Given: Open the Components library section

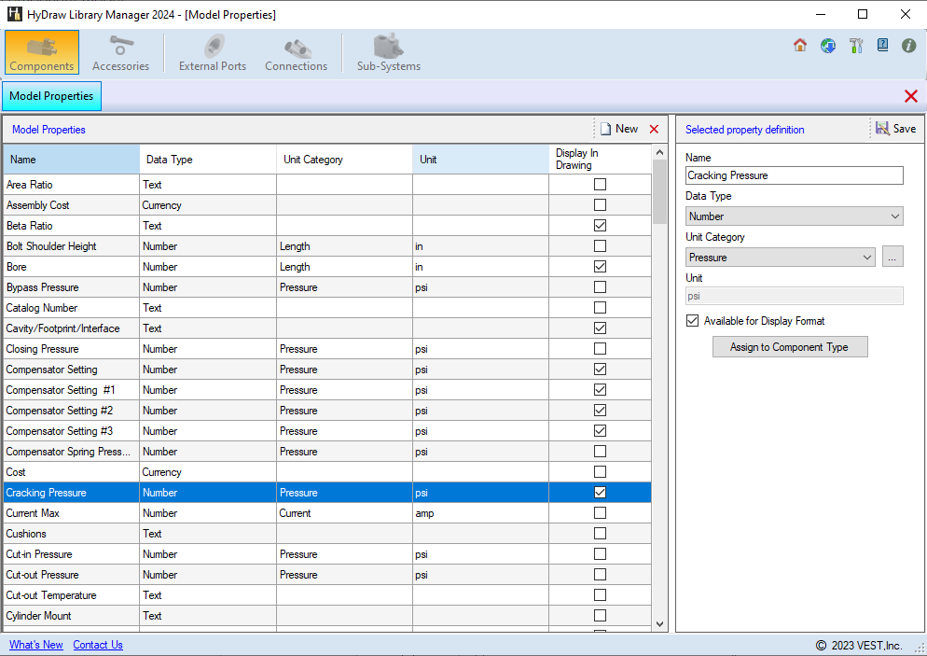Looking at the screenshot, I should (42, 52).
